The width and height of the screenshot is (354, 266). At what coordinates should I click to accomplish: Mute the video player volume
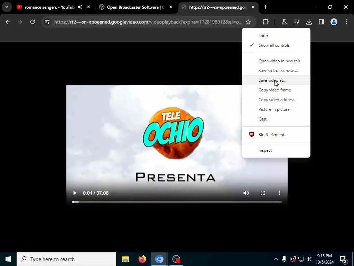[x=246, y=193]
